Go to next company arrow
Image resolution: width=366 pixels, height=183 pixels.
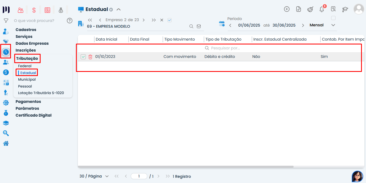pos(144,20)
